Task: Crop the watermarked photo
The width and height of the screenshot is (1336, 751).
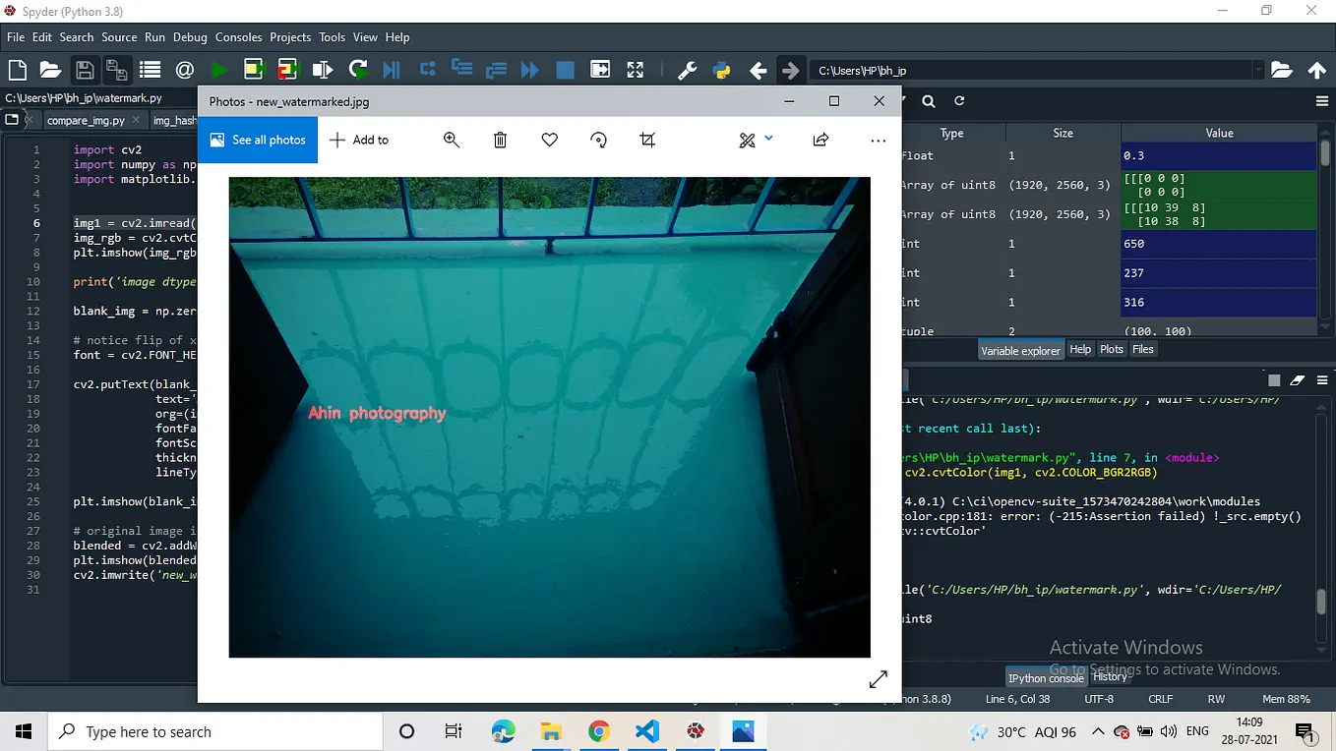Action: (646, 139)
